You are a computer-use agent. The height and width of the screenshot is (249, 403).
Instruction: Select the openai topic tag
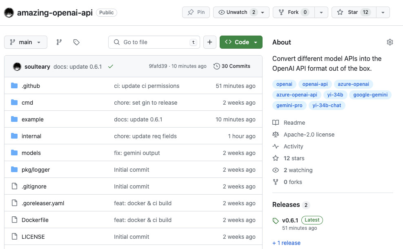pyautogui.click(x=284, y=84)
